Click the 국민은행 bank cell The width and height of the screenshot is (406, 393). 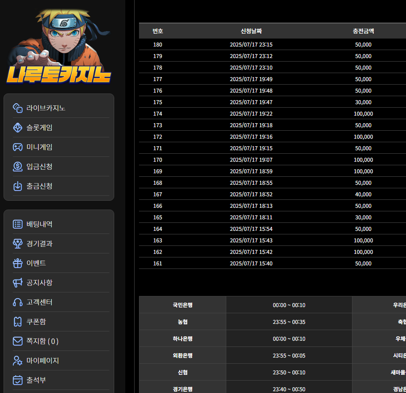point(182,305)
